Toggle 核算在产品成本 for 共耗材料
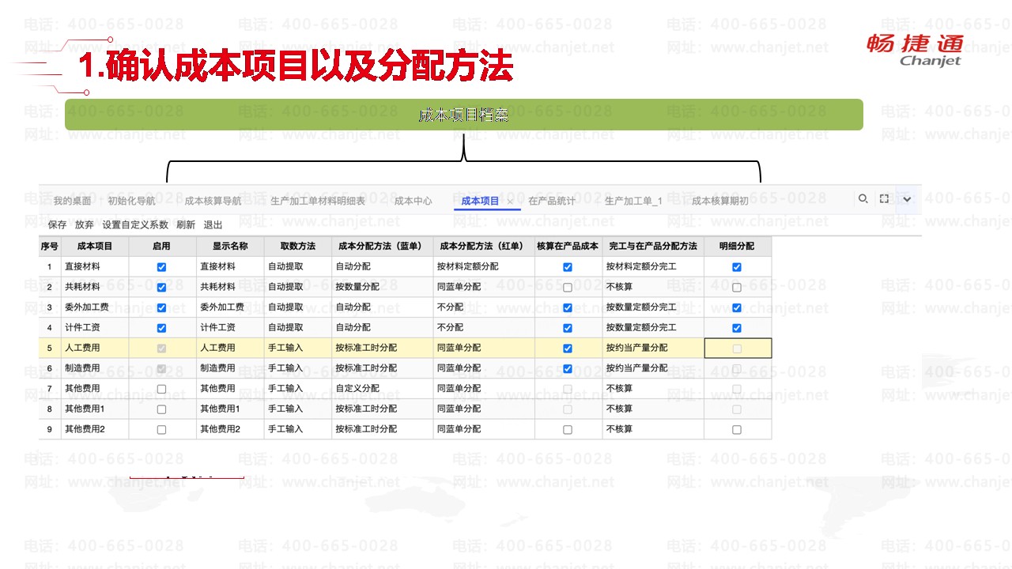Screen dimensions: 1012x569 (x=568, y=288)
